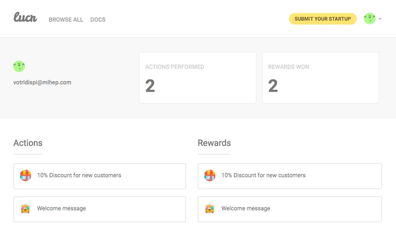
Task: Click the shop icon in the Actions list
Action: click(26, 176)
